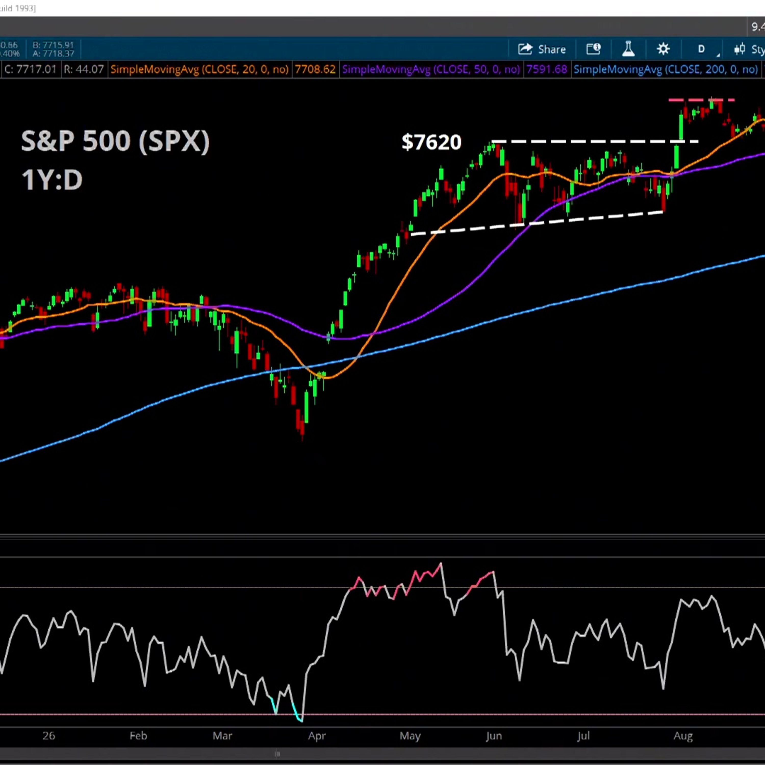
Task: Open the Share chart option
Action: (542, 49)
